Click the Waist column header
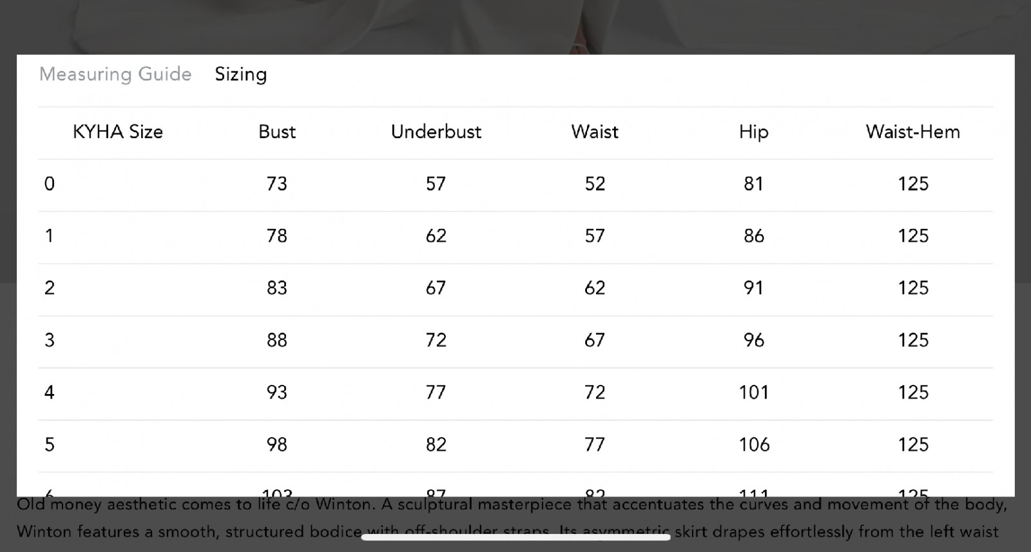 pos(595,132)
